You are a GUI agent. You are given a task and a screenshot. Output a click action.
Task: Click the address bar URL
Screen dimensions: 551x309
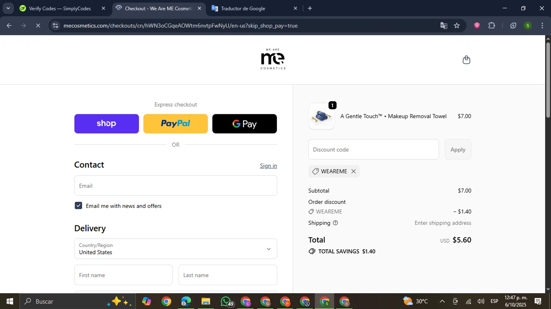180,26
